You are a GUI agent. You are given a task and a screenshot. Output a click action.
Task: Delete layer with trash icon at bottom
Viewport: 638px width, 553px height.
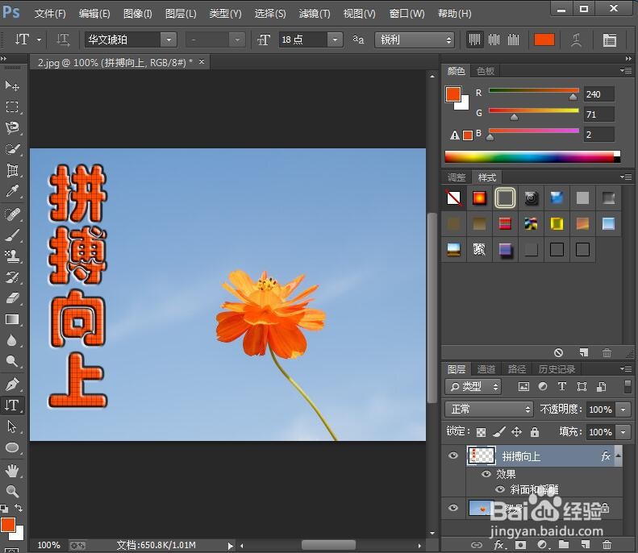[x=607, y=544]
